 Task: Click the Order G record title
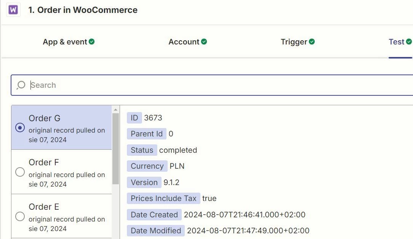(45, 118)
